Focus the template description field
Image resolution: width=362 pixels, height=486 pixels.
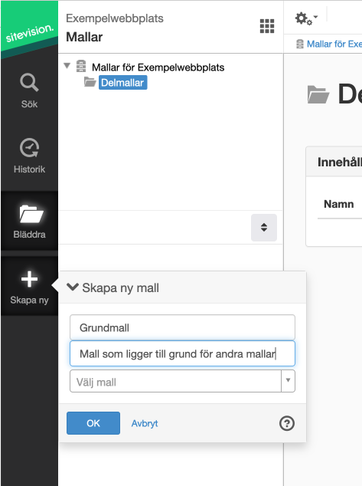tap(182, 353)
